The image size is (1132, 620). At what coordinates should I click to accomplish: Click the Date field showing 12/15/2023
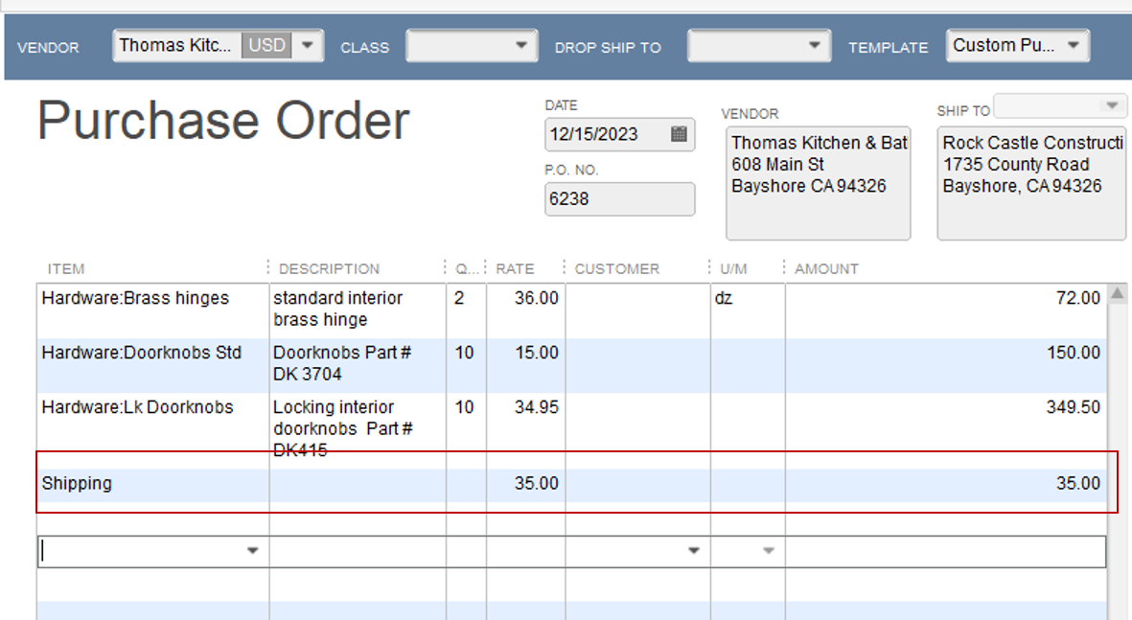point(619,134)
